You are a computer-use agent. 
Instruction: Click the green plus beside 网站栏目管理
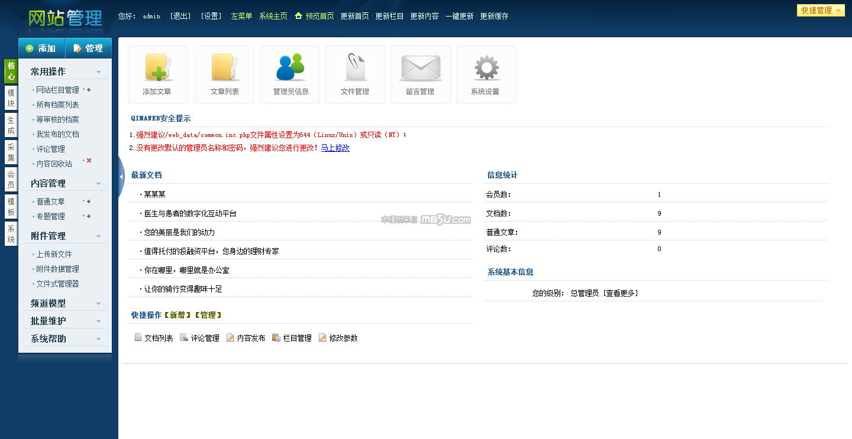pos(89,90)
